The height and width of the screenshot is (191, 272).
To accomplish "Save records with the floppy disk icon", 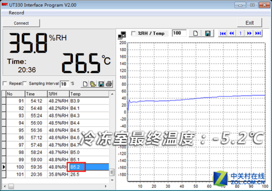I will (x=101, y=84).
